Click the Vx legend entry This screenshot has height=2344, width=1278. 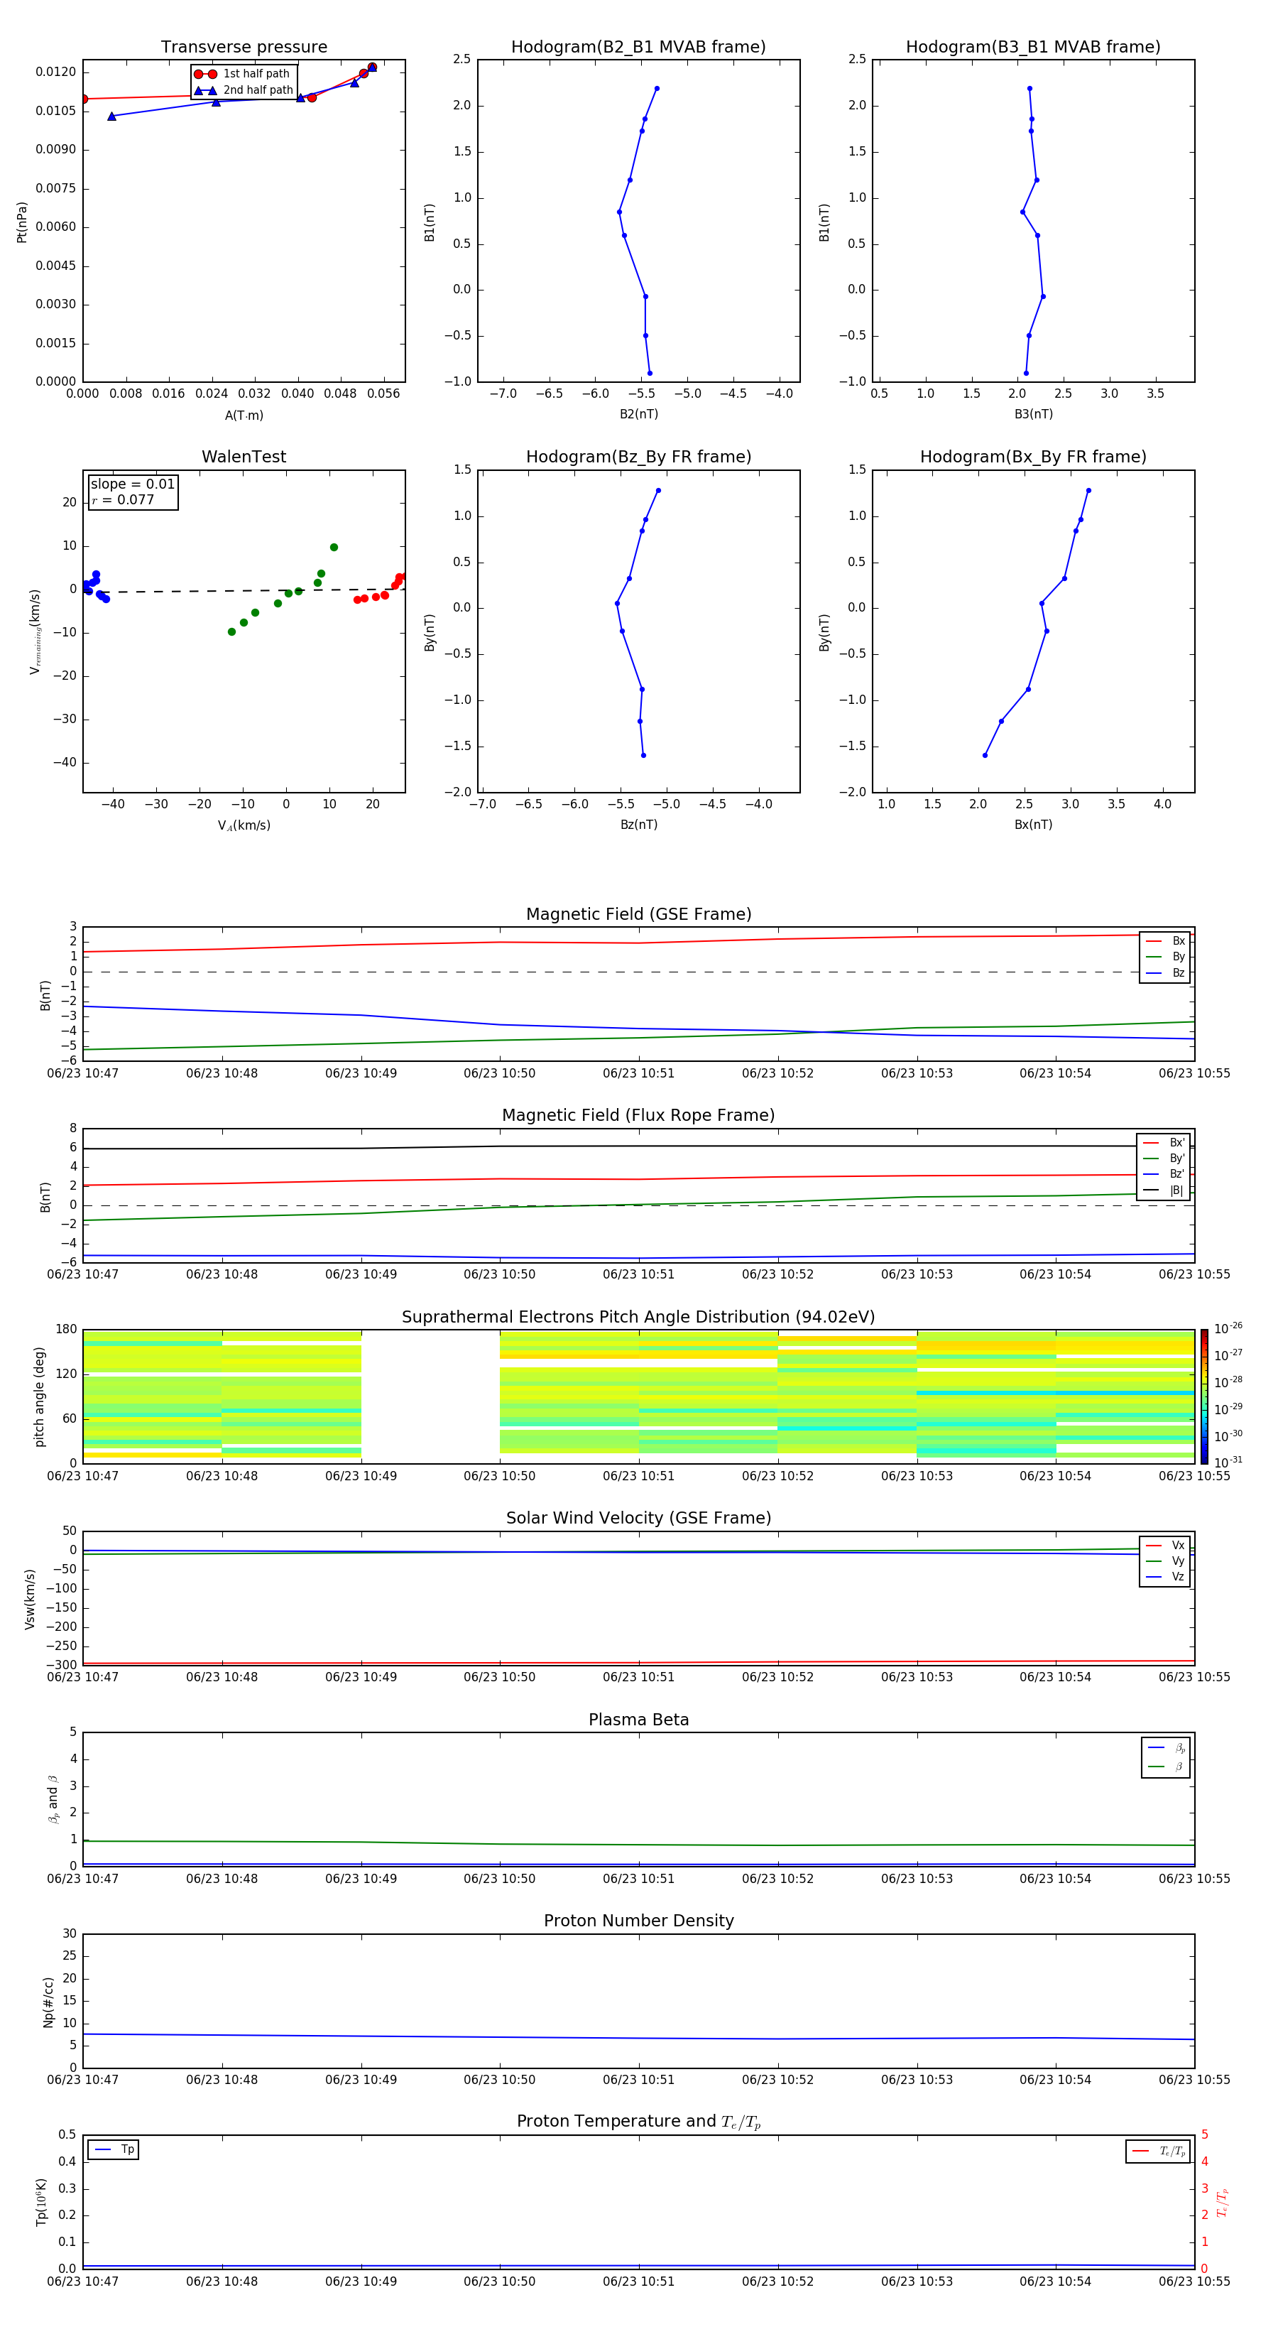[1165, 1546]
